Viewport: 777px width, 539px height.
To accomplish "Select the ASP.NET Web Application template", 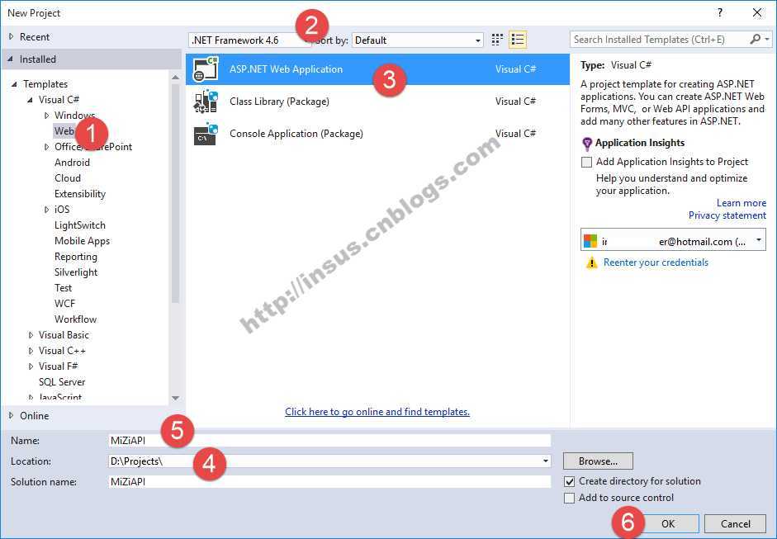I will tap(377, 69).
